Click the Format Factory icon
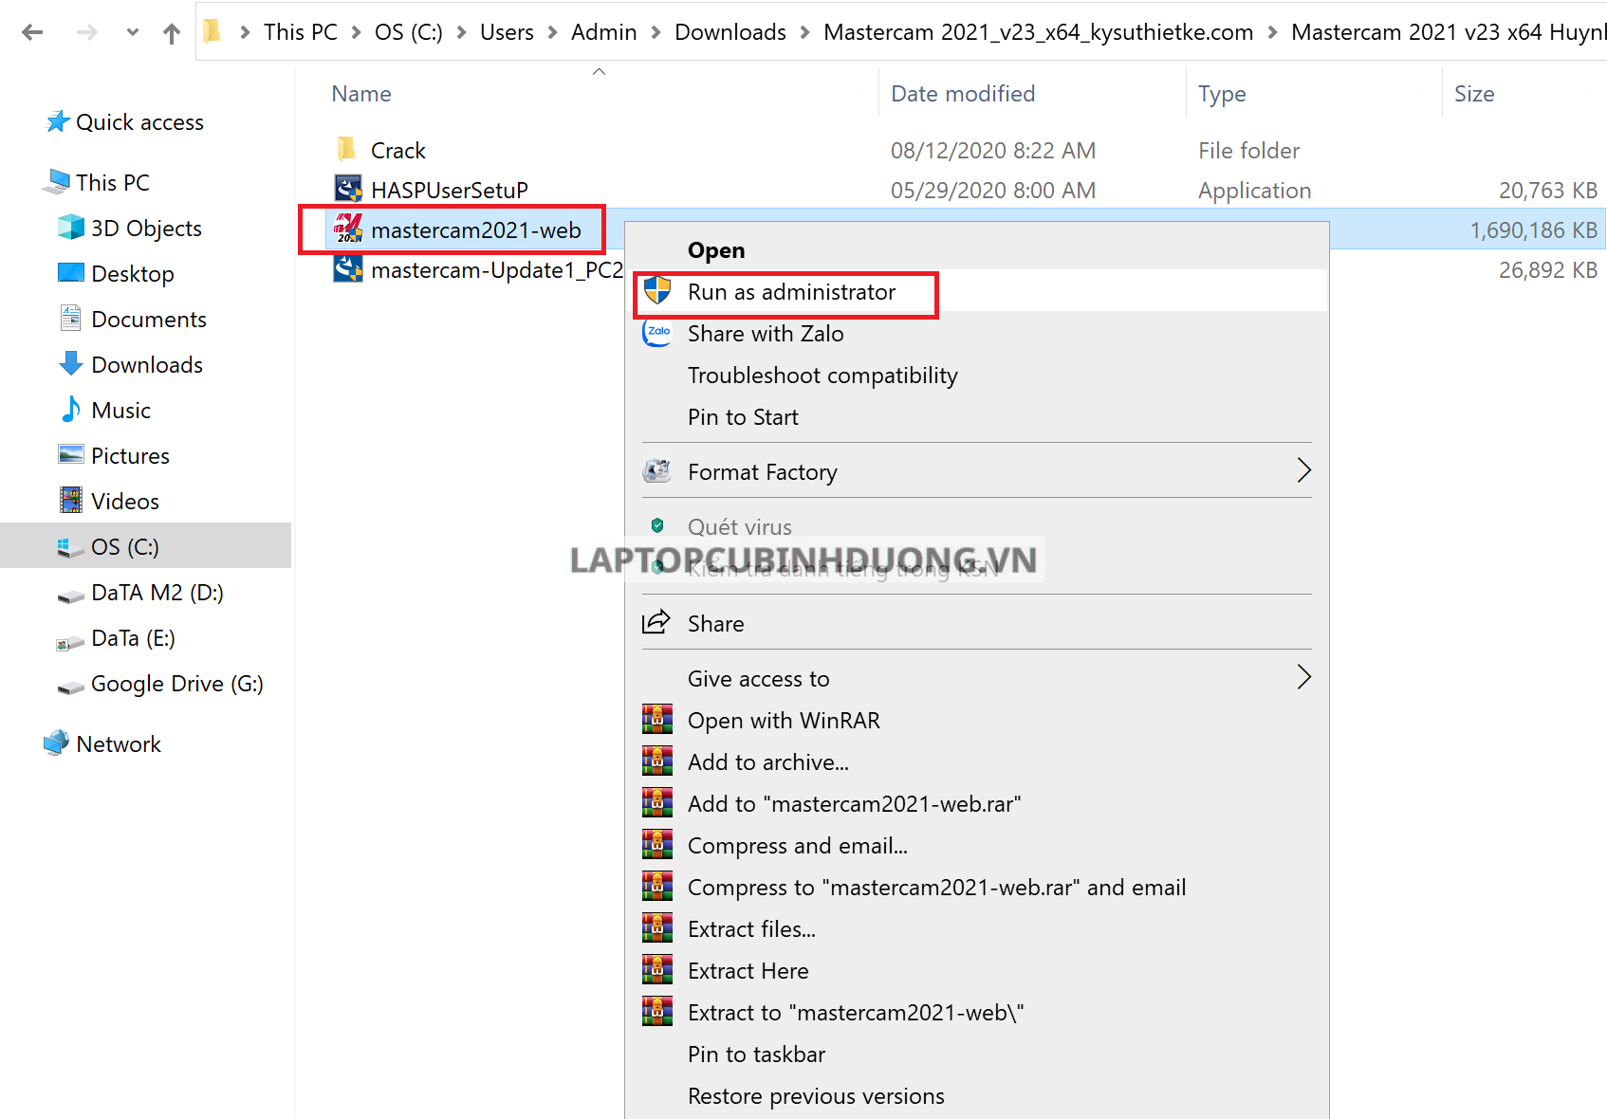The height and width of the screenshot is (1119, 1607). coord(656,471)
